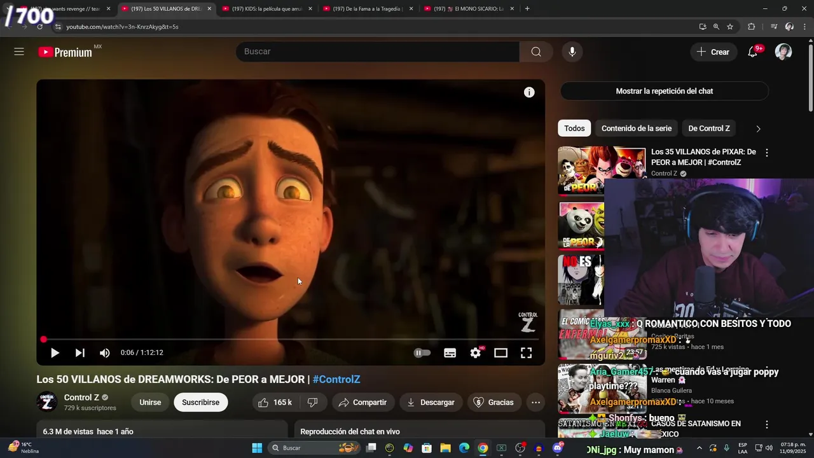This screenshot has width=814, height=458.
Task: Share the video via Compartir
Action: pyautogui.click(x=362, y=402)
